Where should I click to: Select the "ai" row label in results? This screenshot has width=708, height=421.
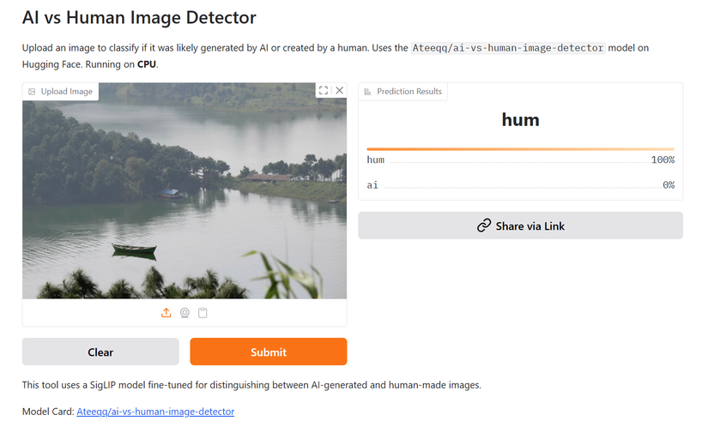(372, 185)
